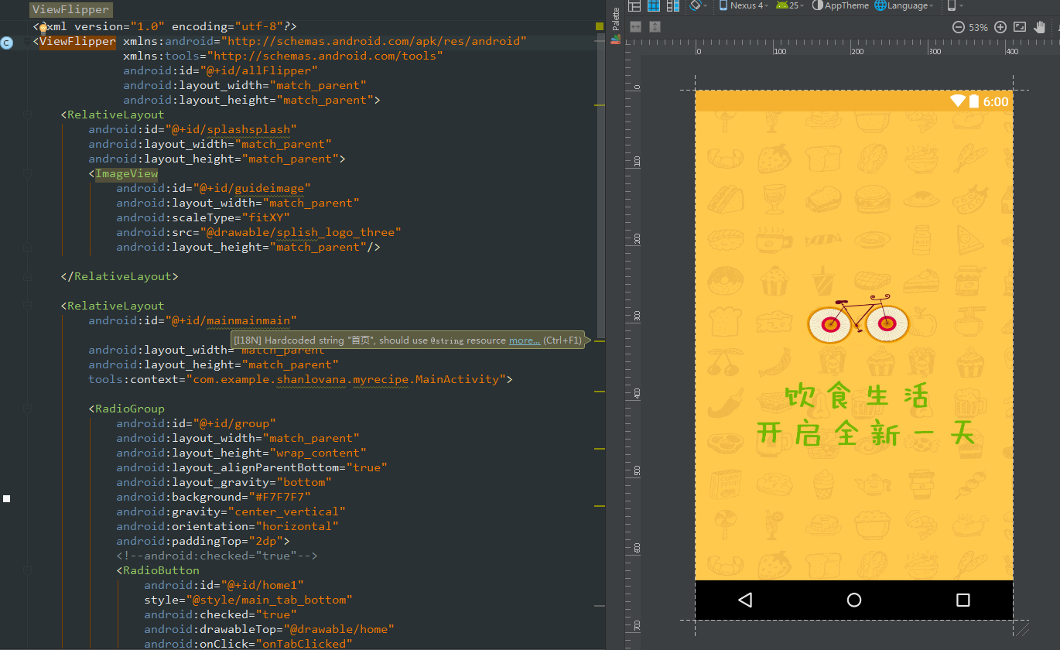This screenshot has width=1060, height=650.
Task: Click the Back button in phone preview
Action: (x=745, y=600)
